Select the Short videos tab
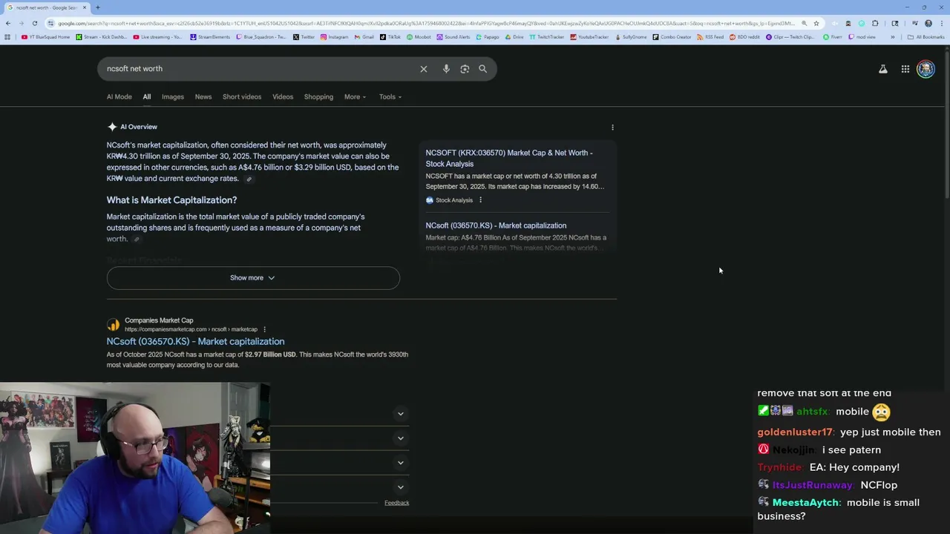 point(242,97)
